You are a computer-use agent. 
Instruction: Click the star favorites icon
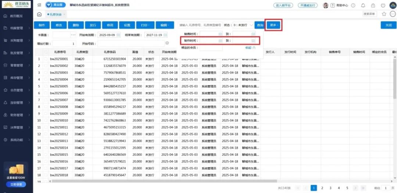point(384,14)
